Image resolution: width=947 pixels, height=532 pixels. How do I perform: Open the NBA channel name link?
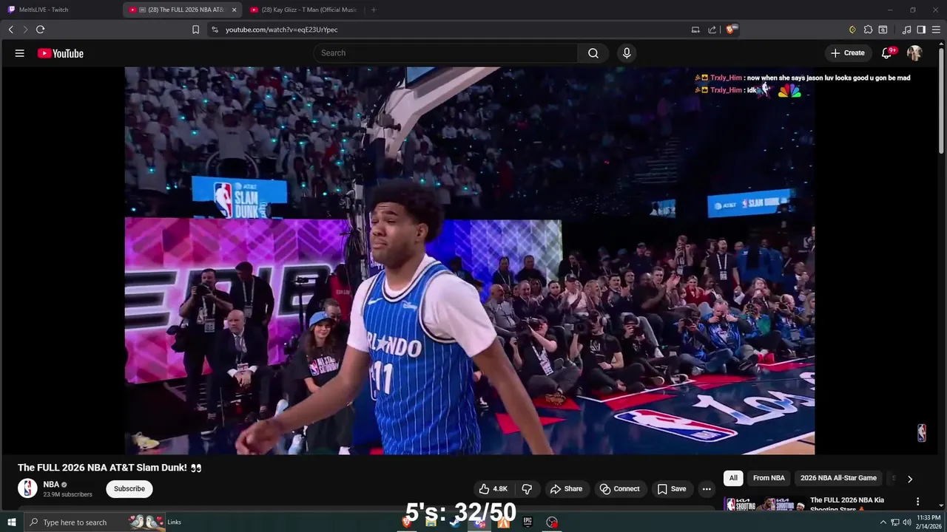(51, 485)
